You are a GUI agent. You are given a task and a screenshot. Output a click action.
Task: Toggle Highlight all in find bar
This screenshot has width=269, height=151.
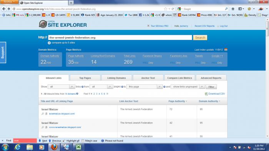[x=71, y=141]
